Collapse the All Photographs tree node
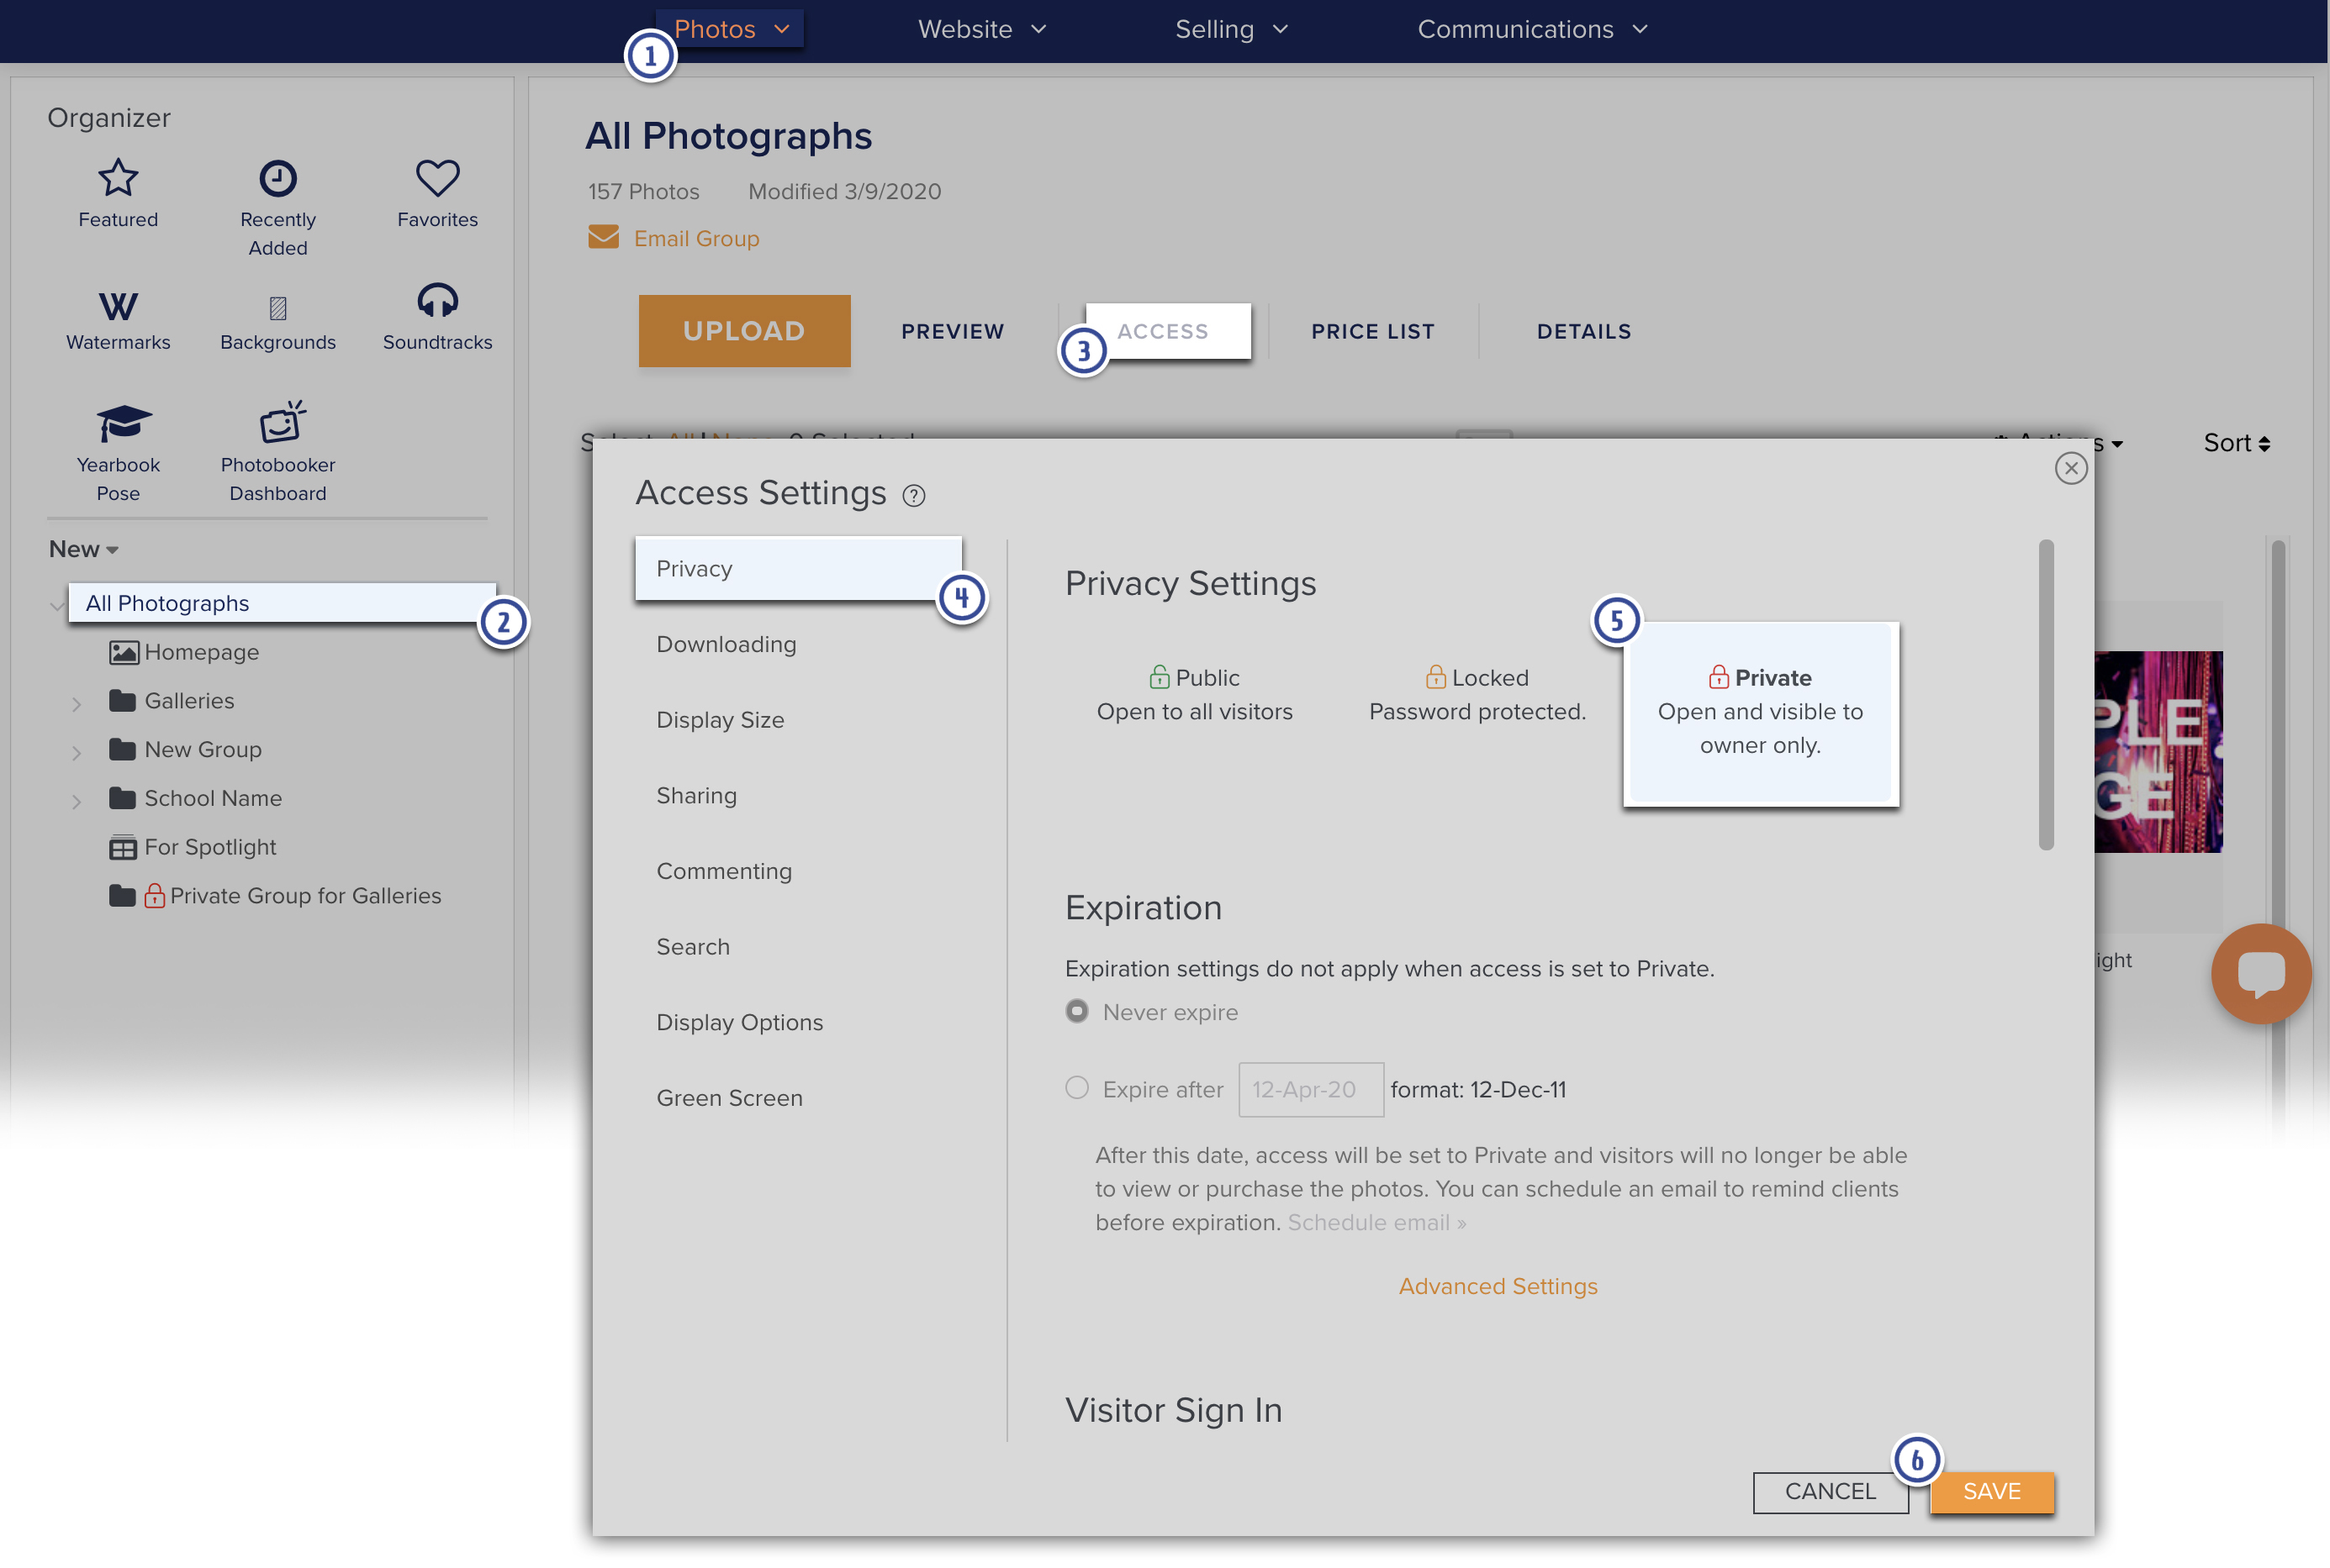2330x1568 pixels. point(56,605)
